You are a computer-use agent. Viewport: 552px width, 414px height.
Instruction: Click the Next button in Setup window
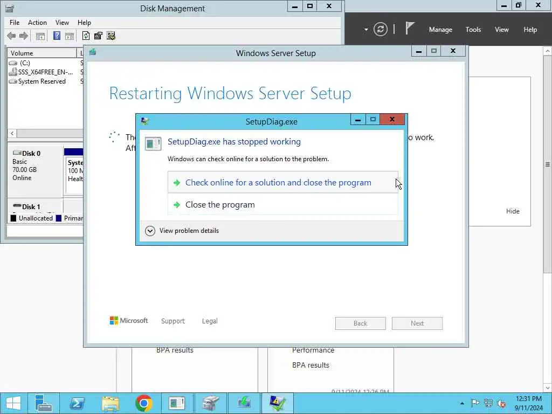click(x=417, y=323)
